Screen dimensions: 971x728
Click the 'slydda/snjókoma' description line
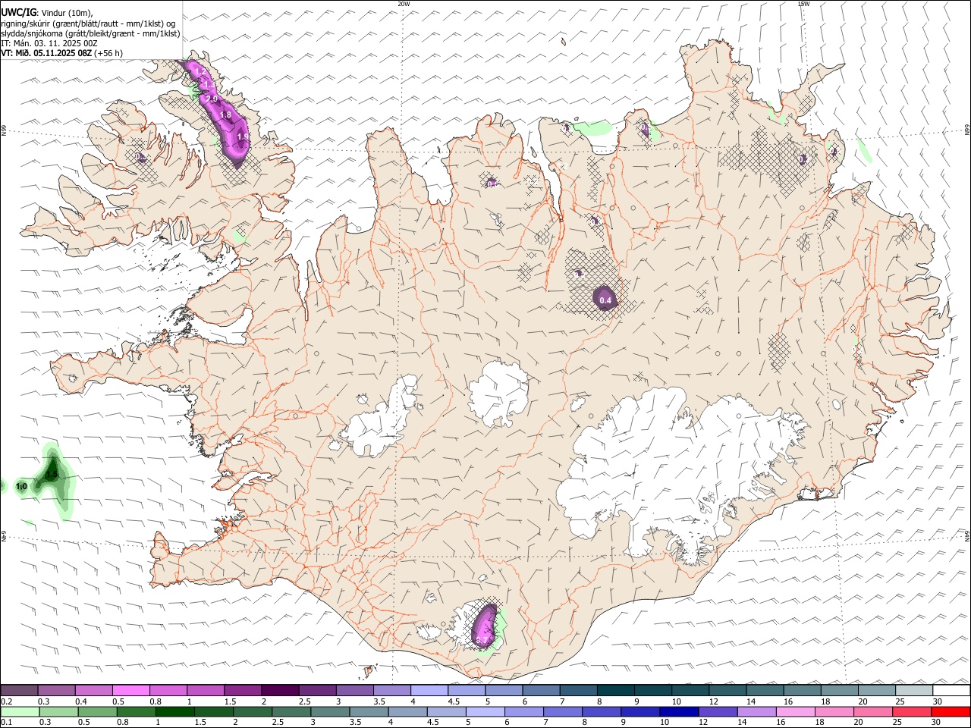coord(90,33)
